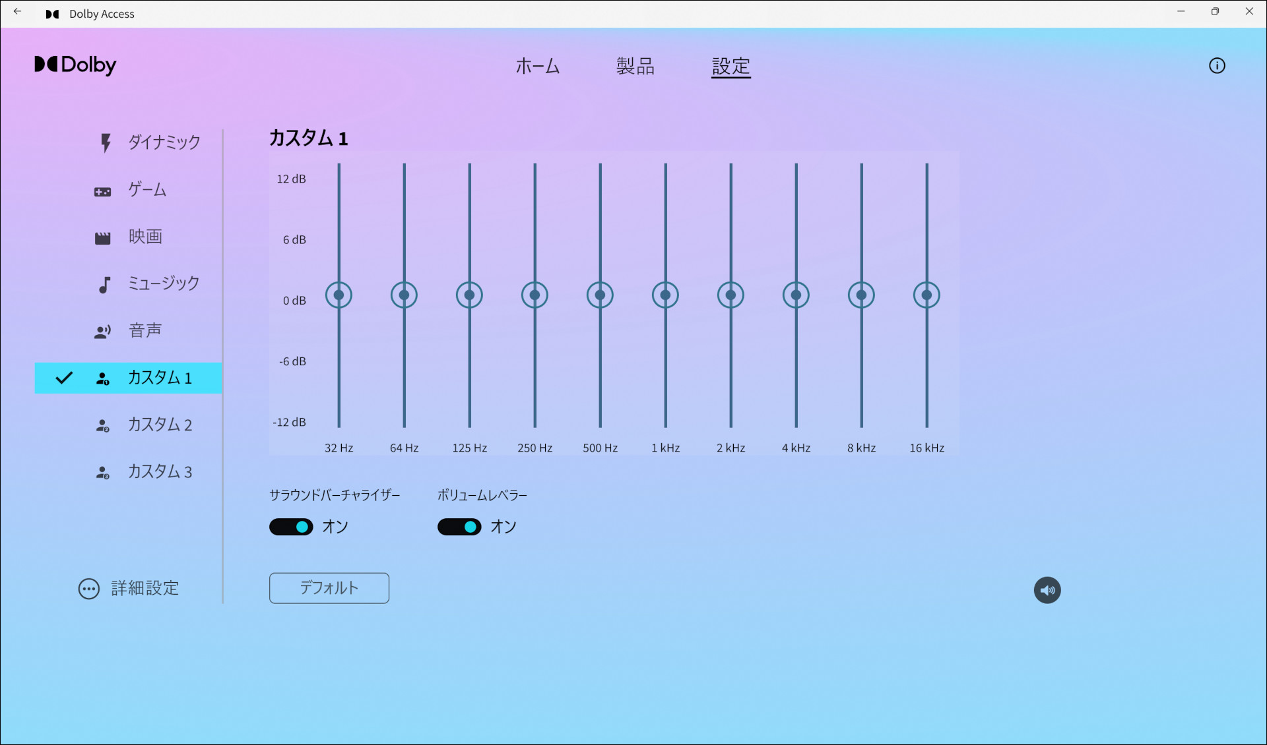Choose the clapperboard Movie preset icon

[x=102, y=238]
